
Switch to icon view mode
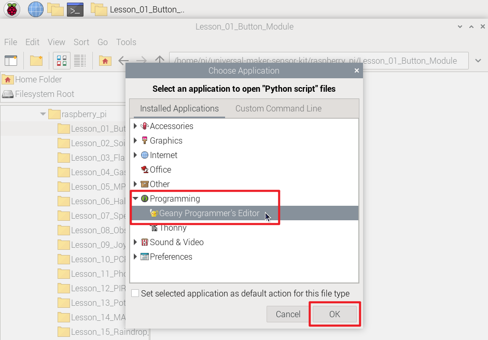(62, 61)
